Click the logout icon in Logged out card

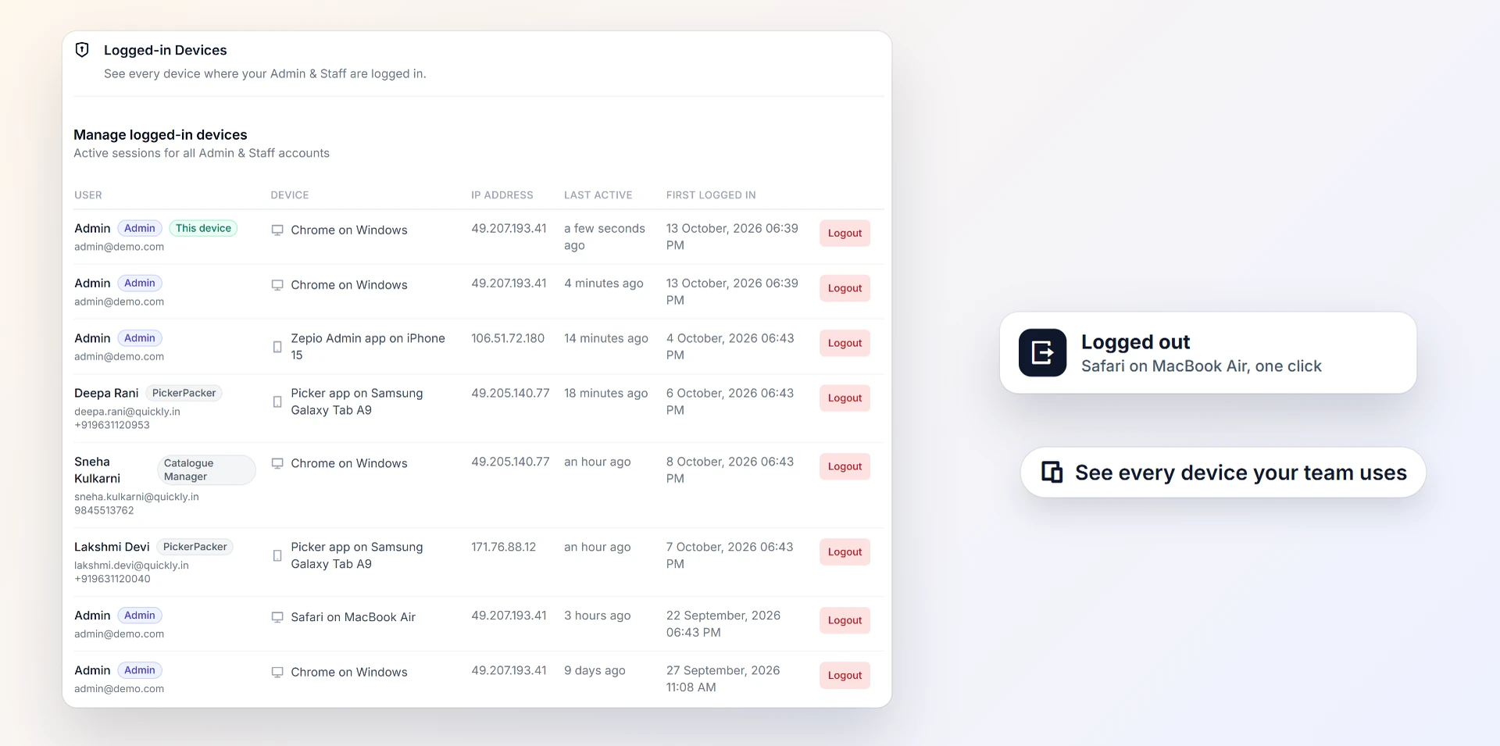pos(1042,353)
